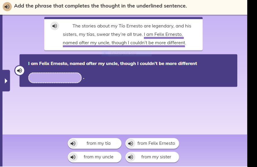Play the Tío Ernesto passage audio
The height and width of the screenshot is (167, 257).
[55, 26]
